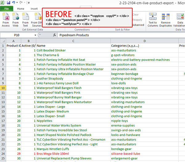This screenshot has width=185, height=162.
Task: Click category cell enema-supplies
Action: pos(145,125)
